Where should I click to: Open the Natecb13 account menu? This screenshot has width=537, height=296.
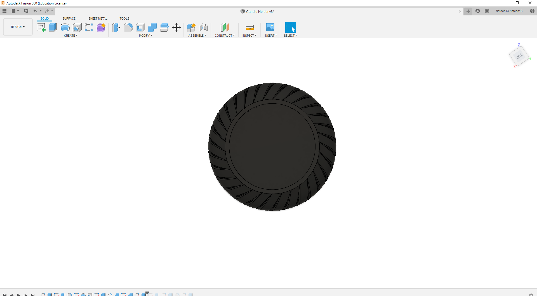coord(509,11)
